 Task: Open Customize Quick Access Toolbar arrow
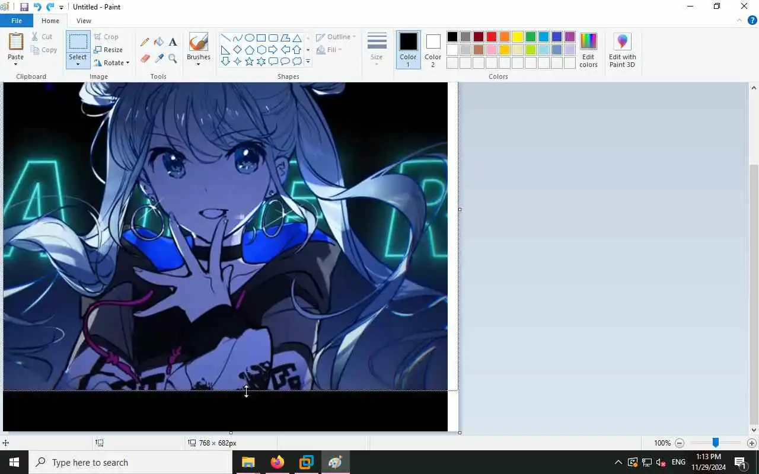coord(61,8)
